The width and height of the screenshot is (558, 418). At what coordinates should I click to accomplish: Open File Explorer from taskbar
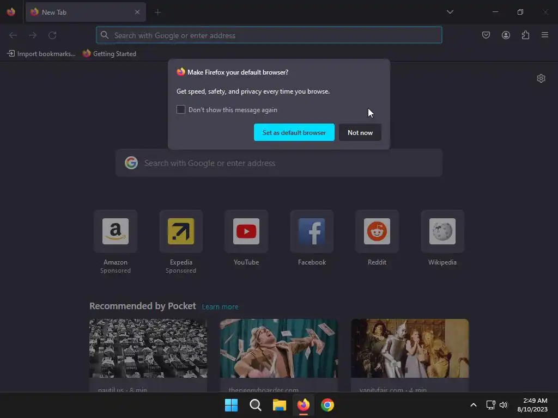pos(280,405)
